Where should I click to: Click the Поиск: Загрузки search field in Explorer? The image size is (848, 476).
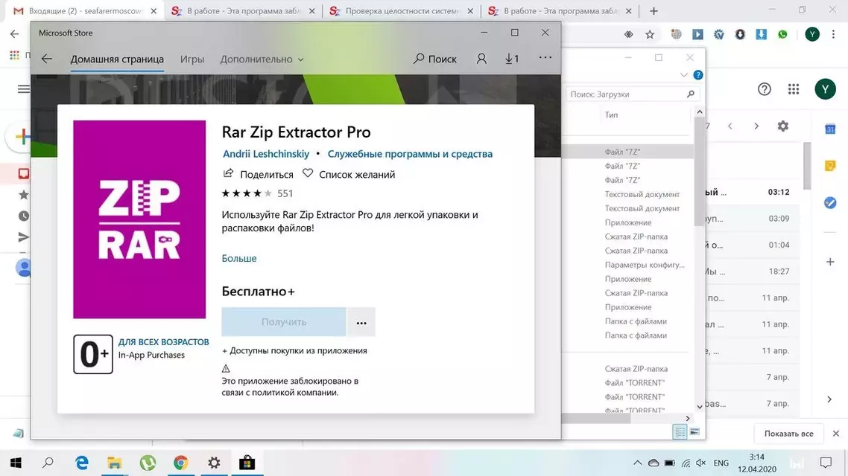pos(632,94)
